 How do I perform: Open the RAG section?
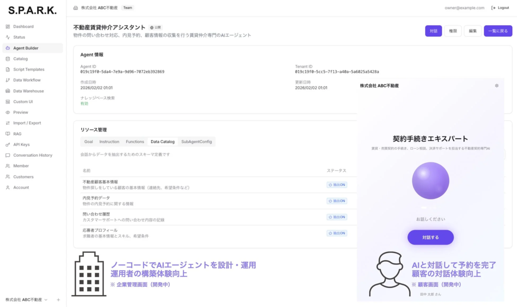(x=17, y=133)
